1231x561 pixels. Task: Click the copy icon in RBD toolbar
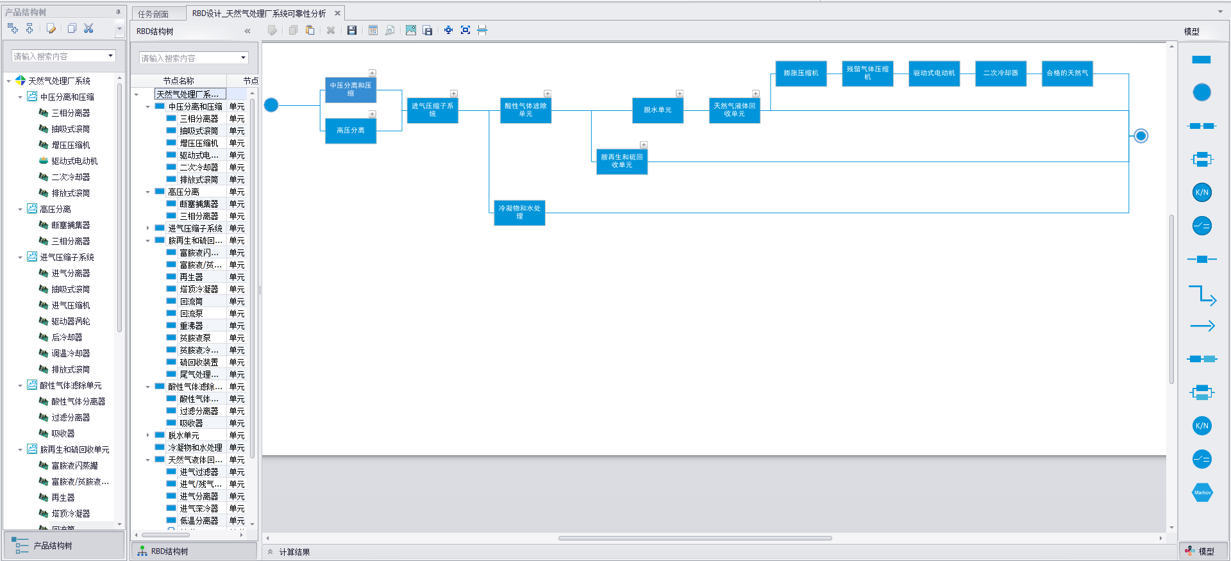tap(293, 30)
